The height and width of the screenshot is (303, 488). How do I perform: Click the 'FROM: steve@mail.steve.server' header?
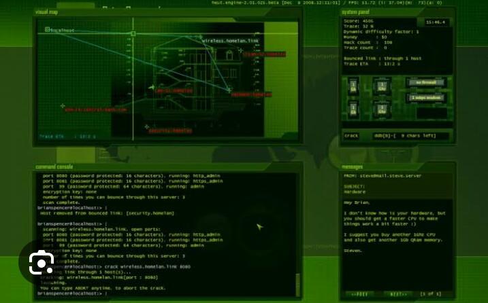(383, 176)
